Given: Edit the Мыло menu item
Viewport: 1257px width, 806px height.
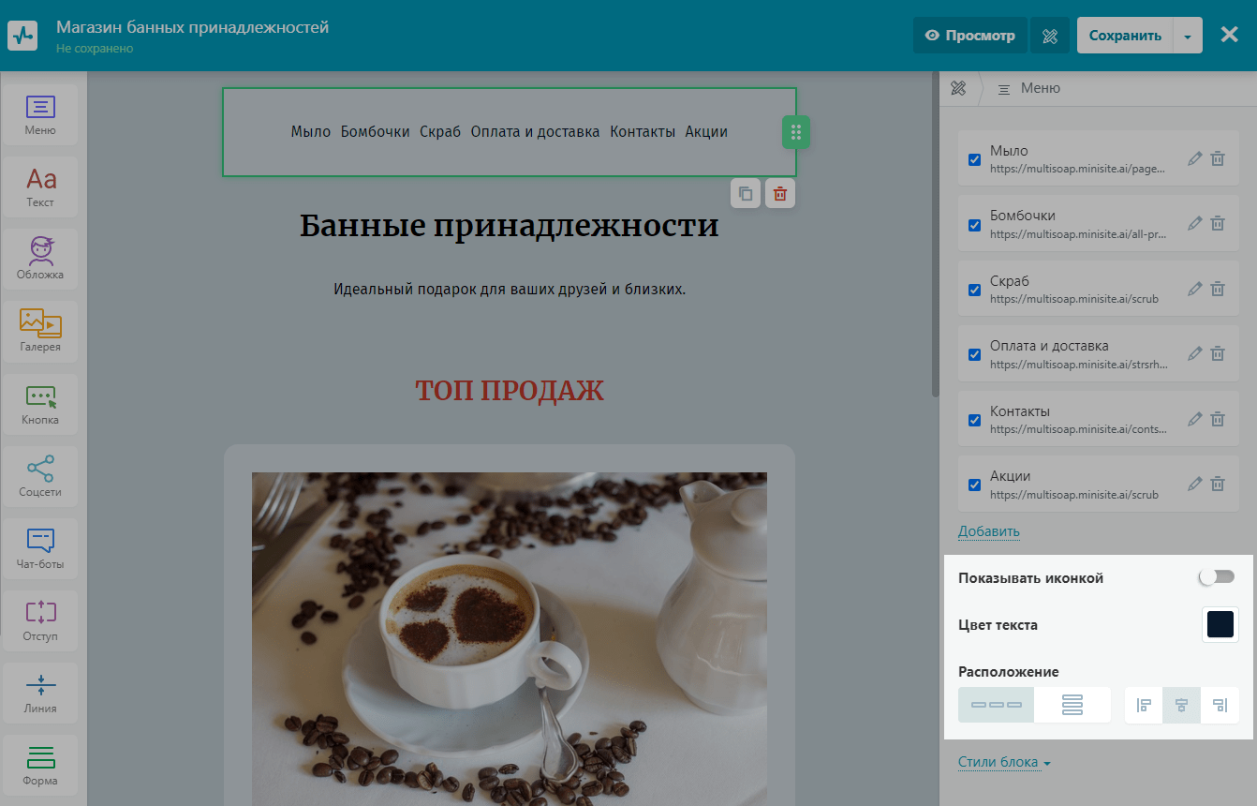Looking at the screenshot, I should pyautogui.click(x=1194, y=158).
